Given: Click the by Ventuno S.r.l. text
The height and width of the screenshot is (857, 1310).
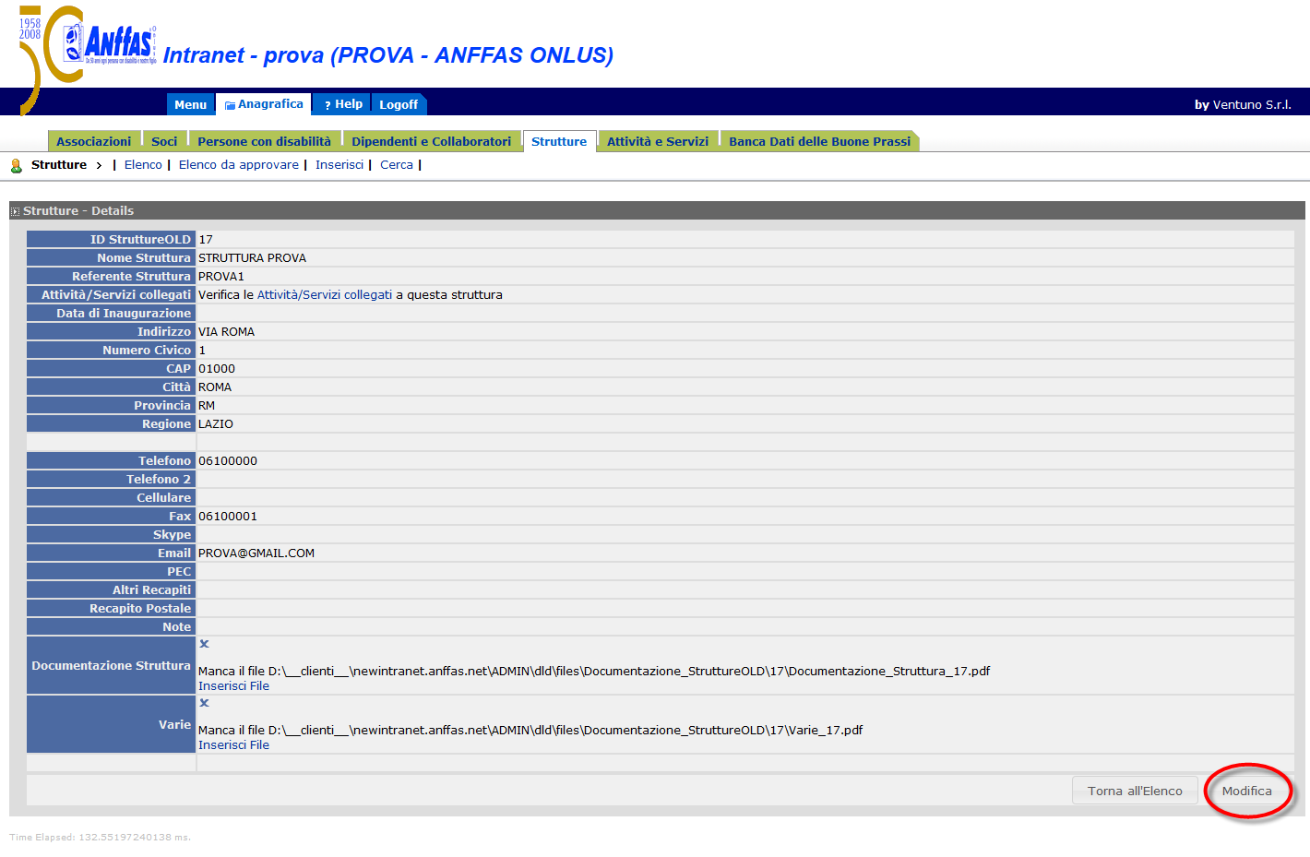Looking at the screenshot, I should [1243, 104].
